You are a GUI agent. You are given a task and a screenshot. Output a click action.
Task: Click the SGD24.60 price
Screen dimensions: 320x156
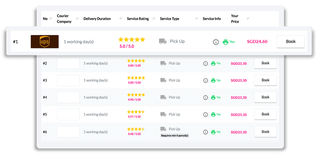(257, 41)
